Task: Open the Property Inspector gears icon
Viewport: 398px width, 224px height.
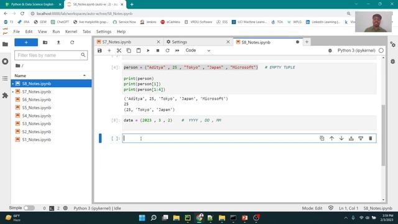Action: pyautogui.click(x=392, y=44)
